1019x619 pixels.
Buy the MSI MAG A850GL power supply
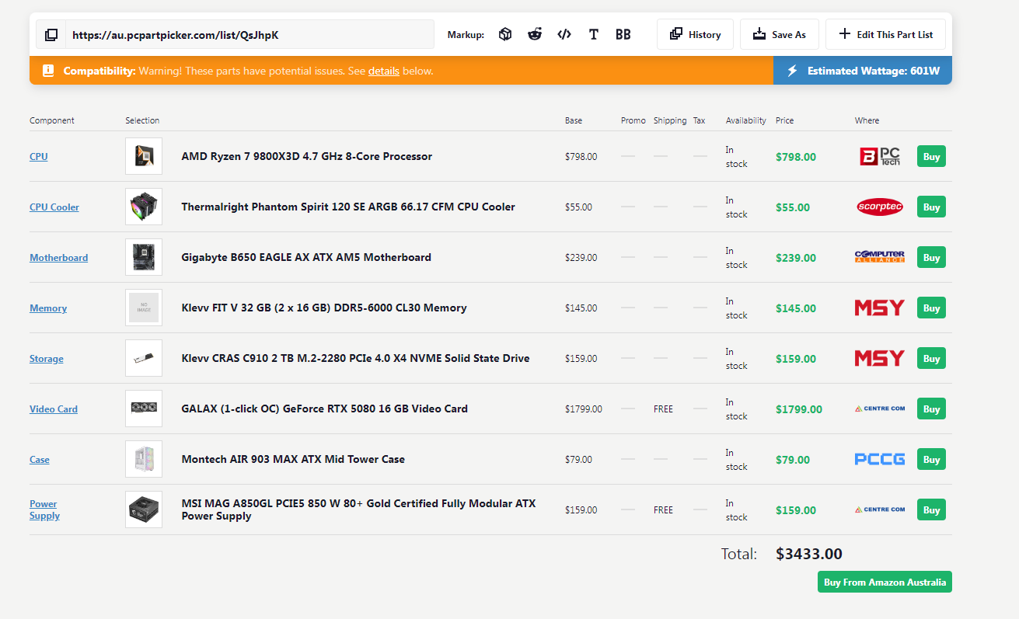[x=931, y=510]
